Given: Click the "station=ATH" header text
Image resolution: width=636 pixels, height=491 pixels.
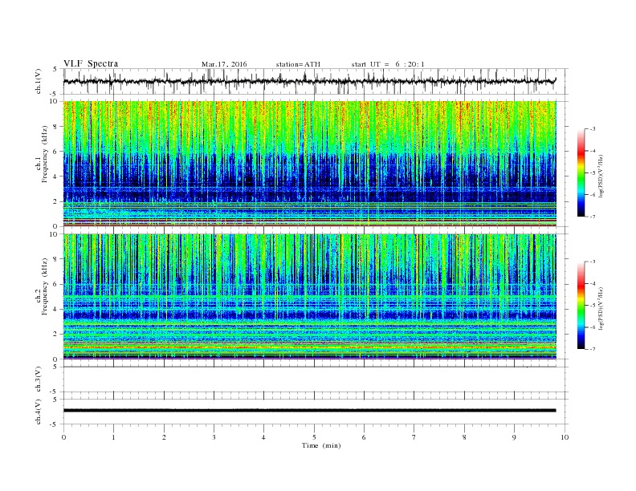Looking at the screenshot, I should 298,64.
